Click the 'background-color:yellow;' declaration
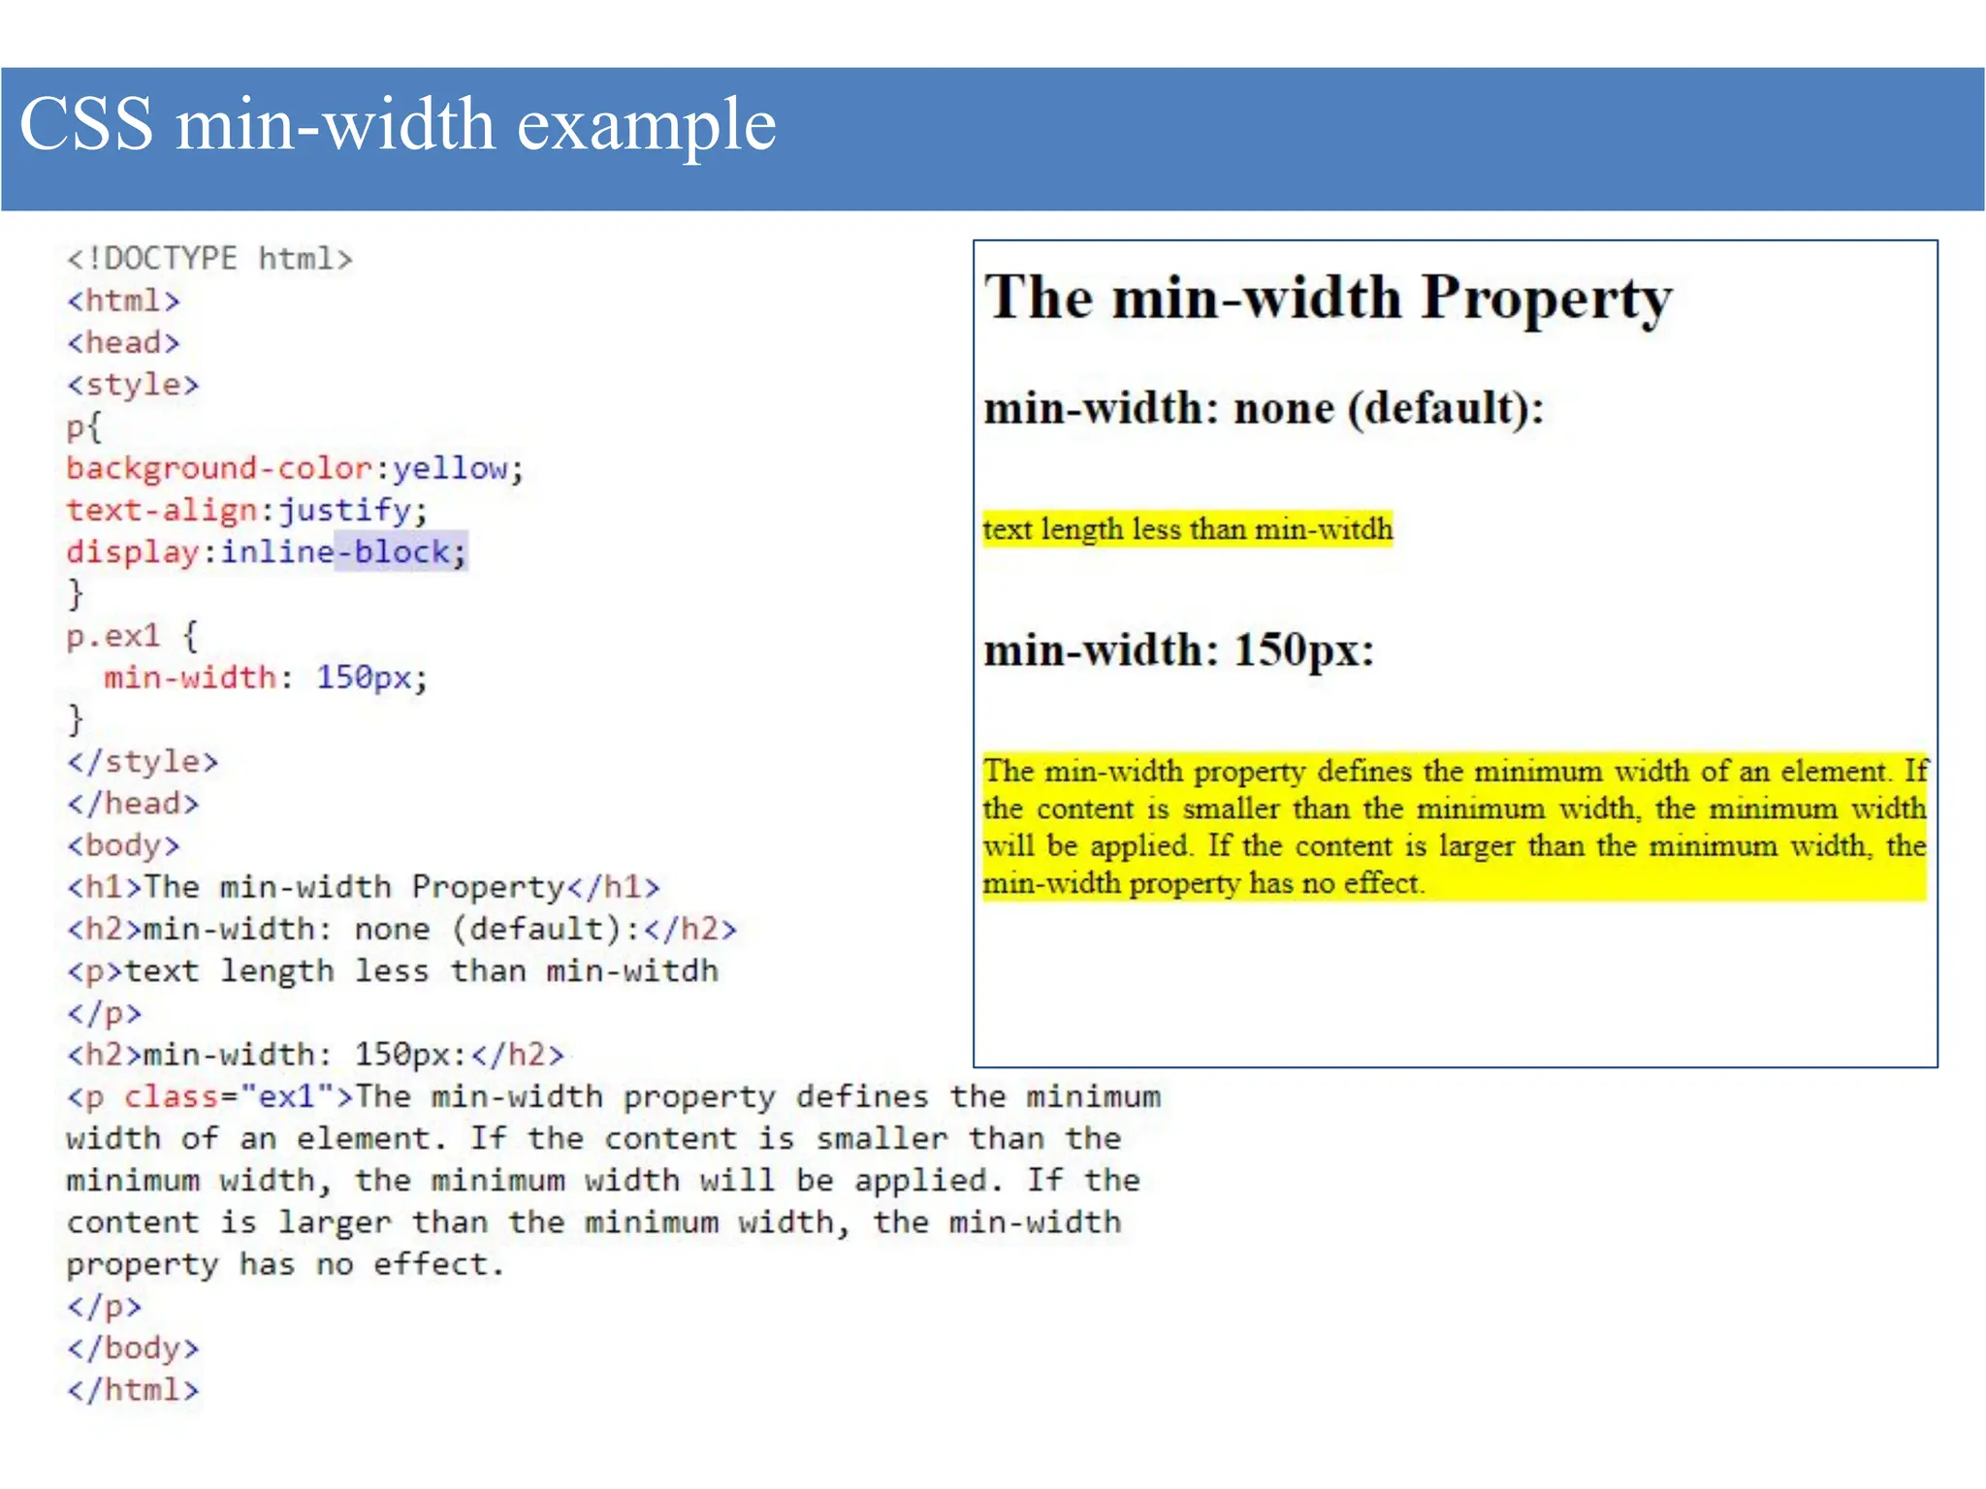 [295, 468]
